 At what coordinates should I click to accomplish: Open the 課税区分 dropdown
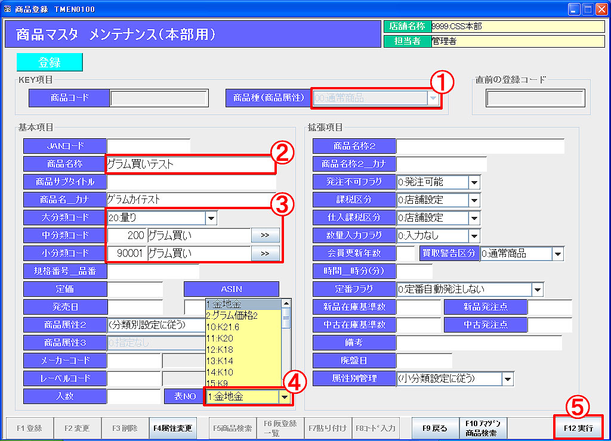coord(474,200)
